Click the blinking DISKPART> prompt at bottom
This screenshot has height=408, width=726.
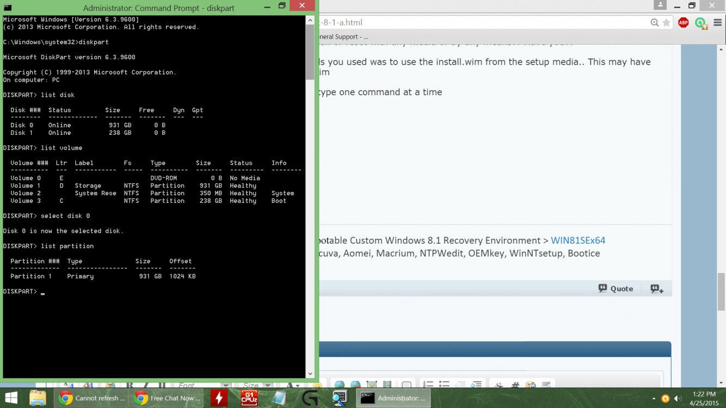point(23,292)
